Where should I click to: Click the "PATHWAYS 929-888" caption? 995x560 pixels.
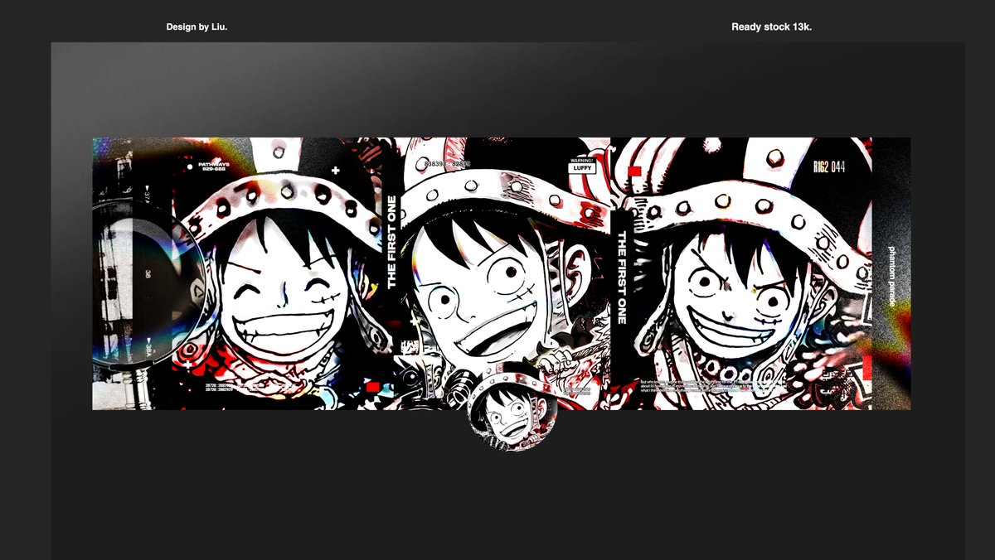tap(213, 167)
